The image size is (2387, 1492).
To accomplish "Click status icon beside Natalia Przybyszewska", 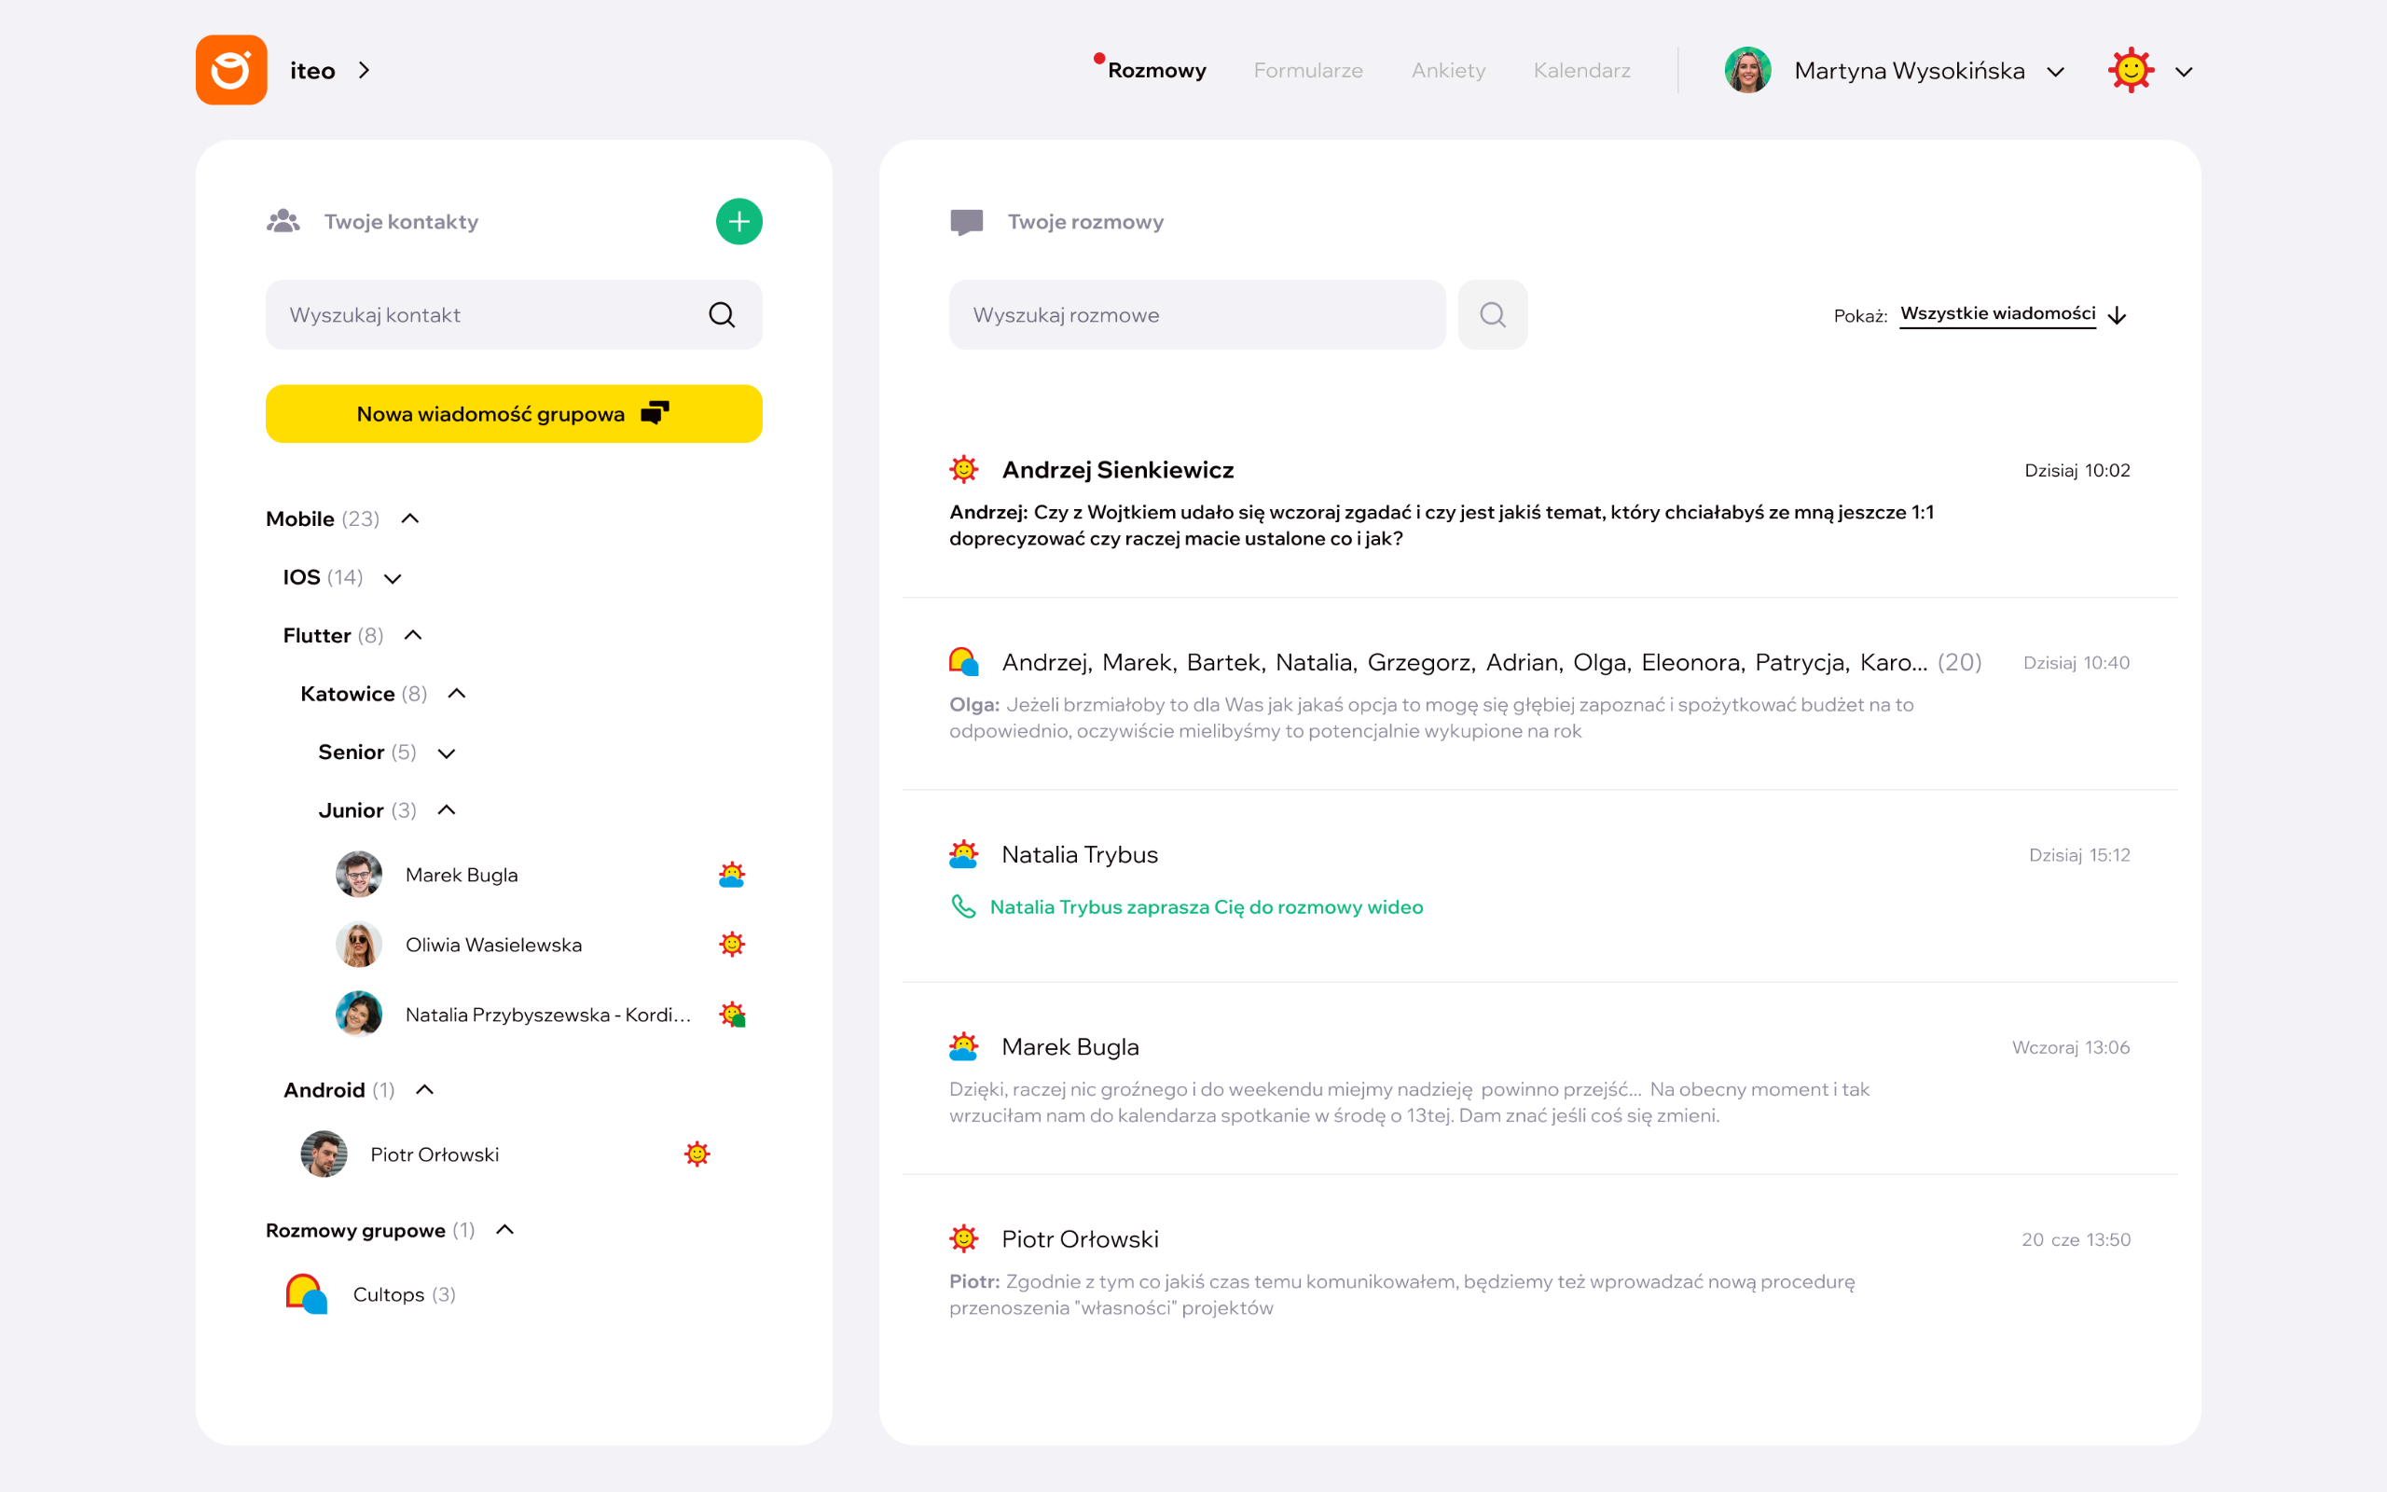I will tap(731, 1015).
